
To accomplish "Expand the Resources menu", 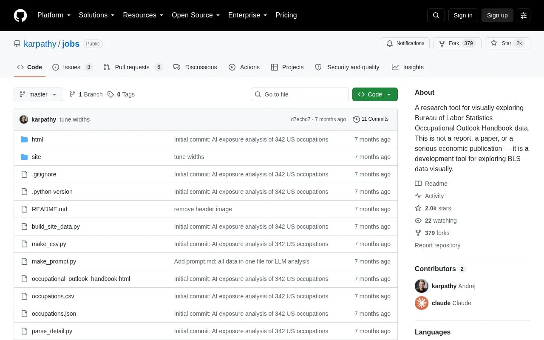I will (143, 15).
